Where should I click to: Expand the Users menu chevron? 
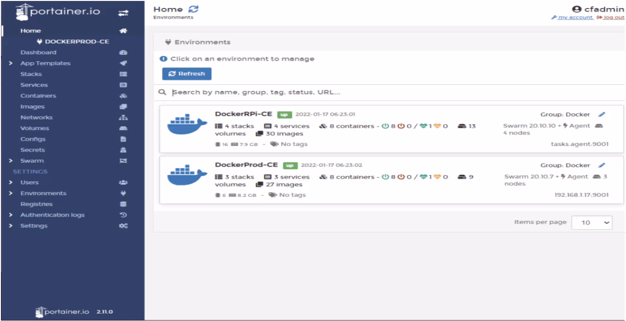pyautogui.click(x=10, y=183)
